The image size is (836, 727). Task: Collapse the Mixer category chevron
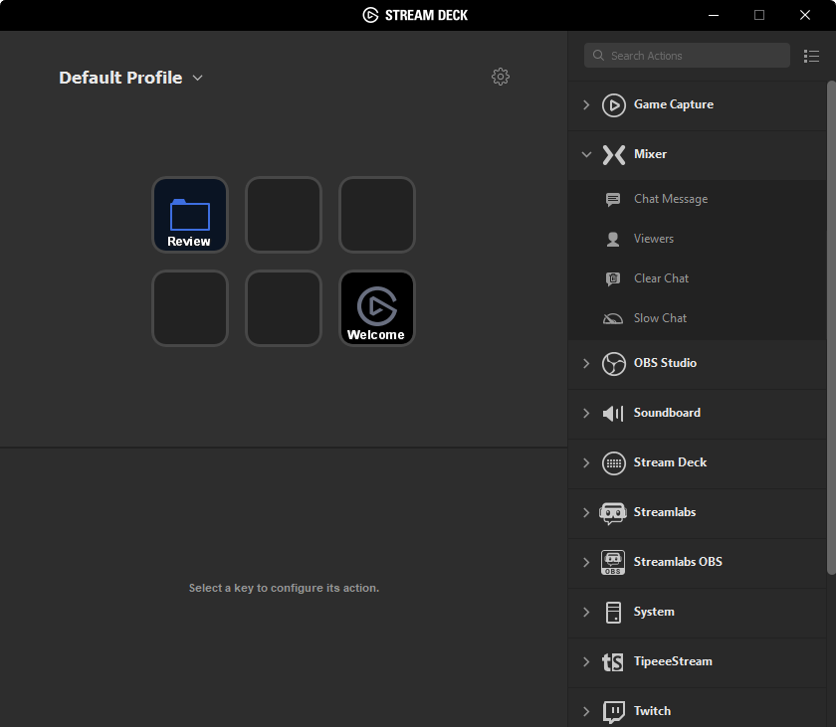586,155
